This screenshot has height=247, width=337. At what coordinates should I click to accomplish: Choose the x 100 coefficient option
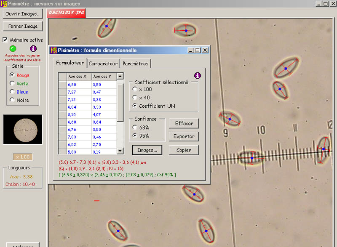pyautogui.click(x=135, y=89)
